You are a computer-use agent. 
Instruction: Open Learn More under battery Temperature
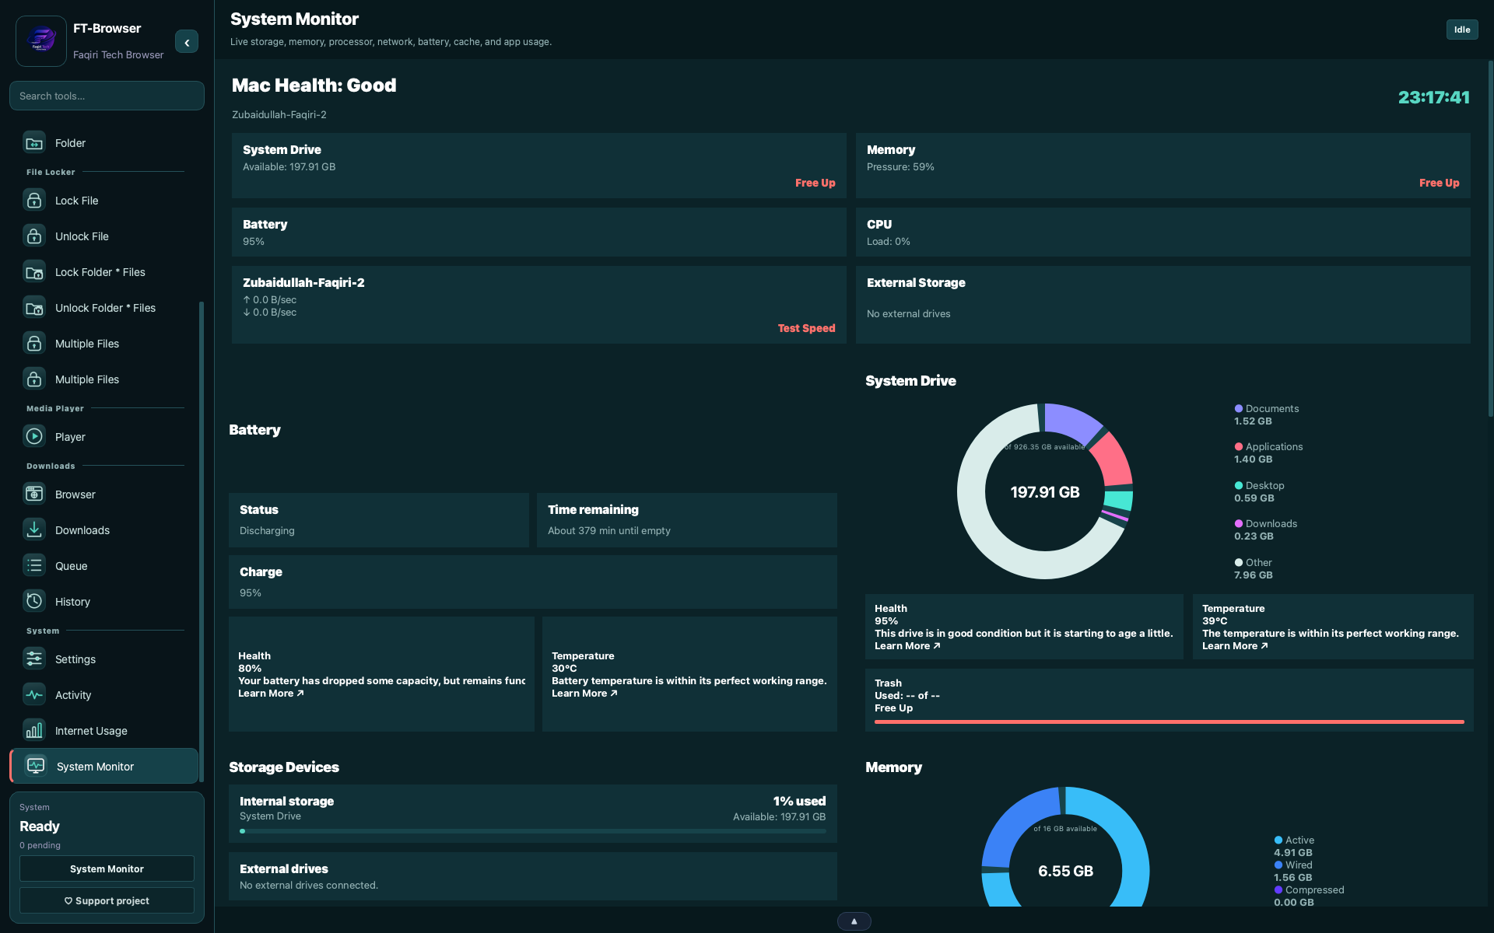(x=584, y=694)
